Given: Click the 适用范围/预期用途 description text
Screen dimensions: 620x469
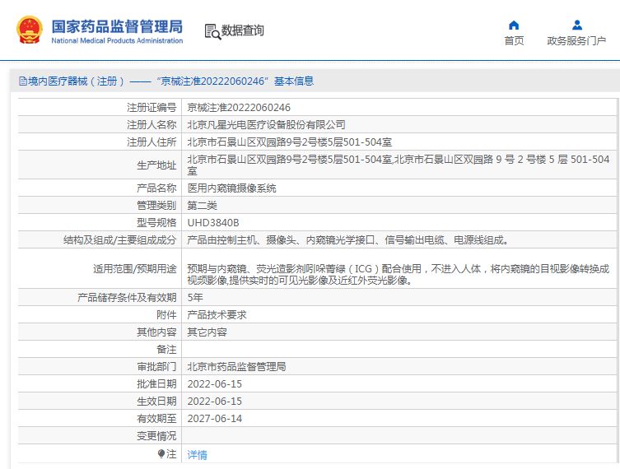Looking at the screenshot, I should [x=399, y=275].
